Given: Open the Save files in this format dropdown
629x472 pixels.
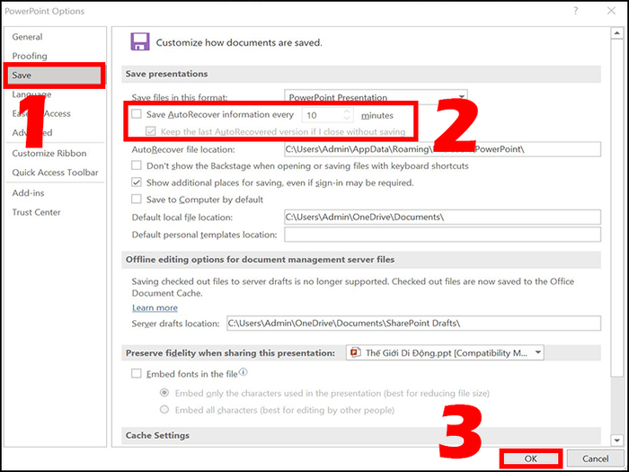Looking at the screenshot, I should [376, 97].
